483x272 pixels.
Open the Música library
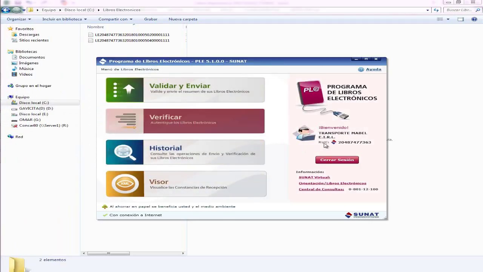(26, 68)
